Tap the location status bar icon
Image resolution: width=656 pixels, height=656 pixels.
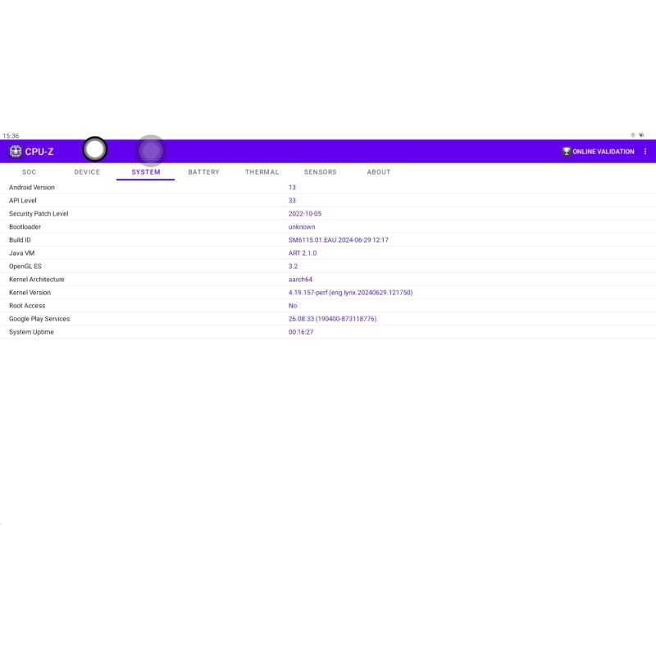pyautogui.click(x=632, y=135)
